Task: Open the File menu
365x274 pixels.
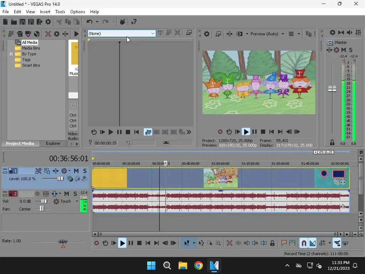Action: pos(6,12)
